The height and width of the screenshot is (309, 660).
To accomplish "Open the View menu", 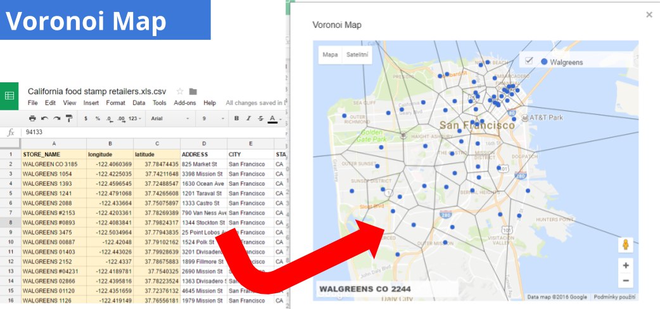I will pos(70,103).
